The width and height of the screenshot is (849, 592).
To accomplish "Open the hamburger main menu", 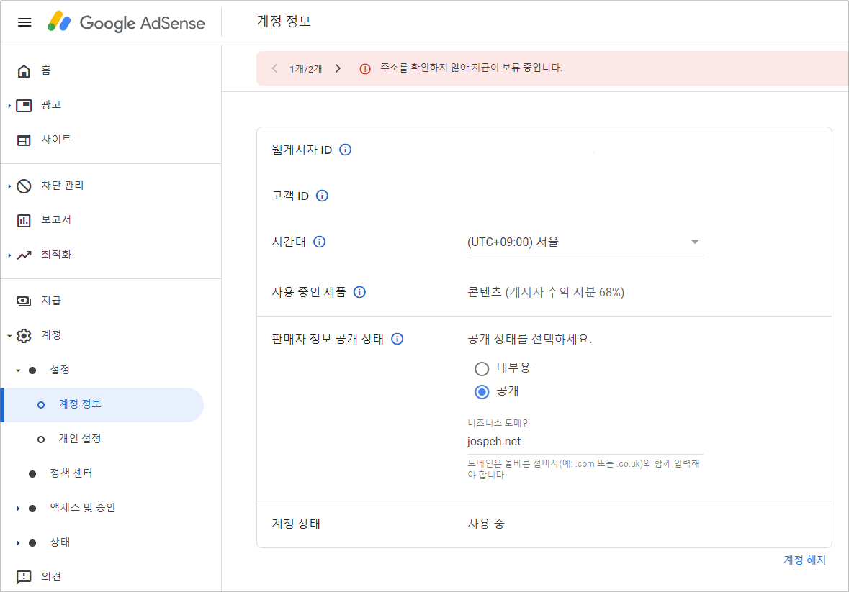I will (x=24, y=22).
